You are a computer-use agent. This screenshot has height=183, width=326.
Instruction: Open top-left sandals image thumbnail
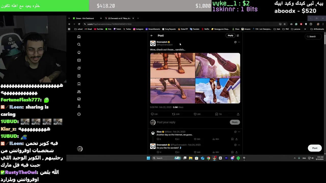pyautogui.click(x=172, y=65)
